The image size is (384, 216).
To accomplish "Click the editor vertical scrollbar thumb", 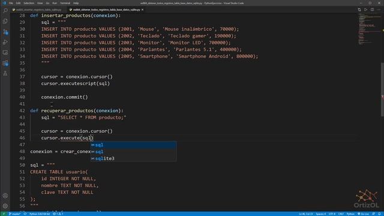I will [x=382, y=90].
